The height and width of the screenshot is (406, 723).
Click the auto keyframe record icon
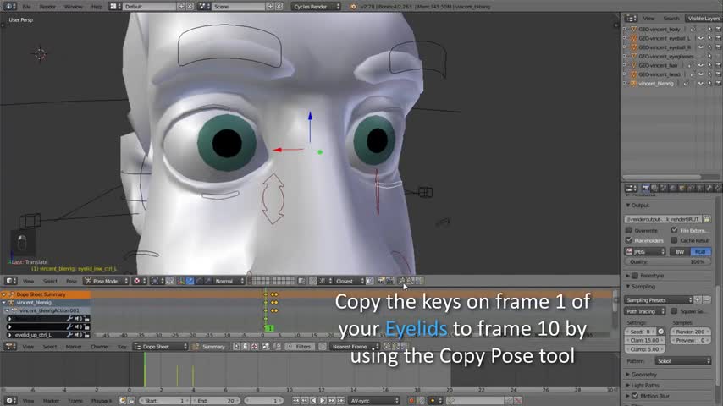coord(411,400)
